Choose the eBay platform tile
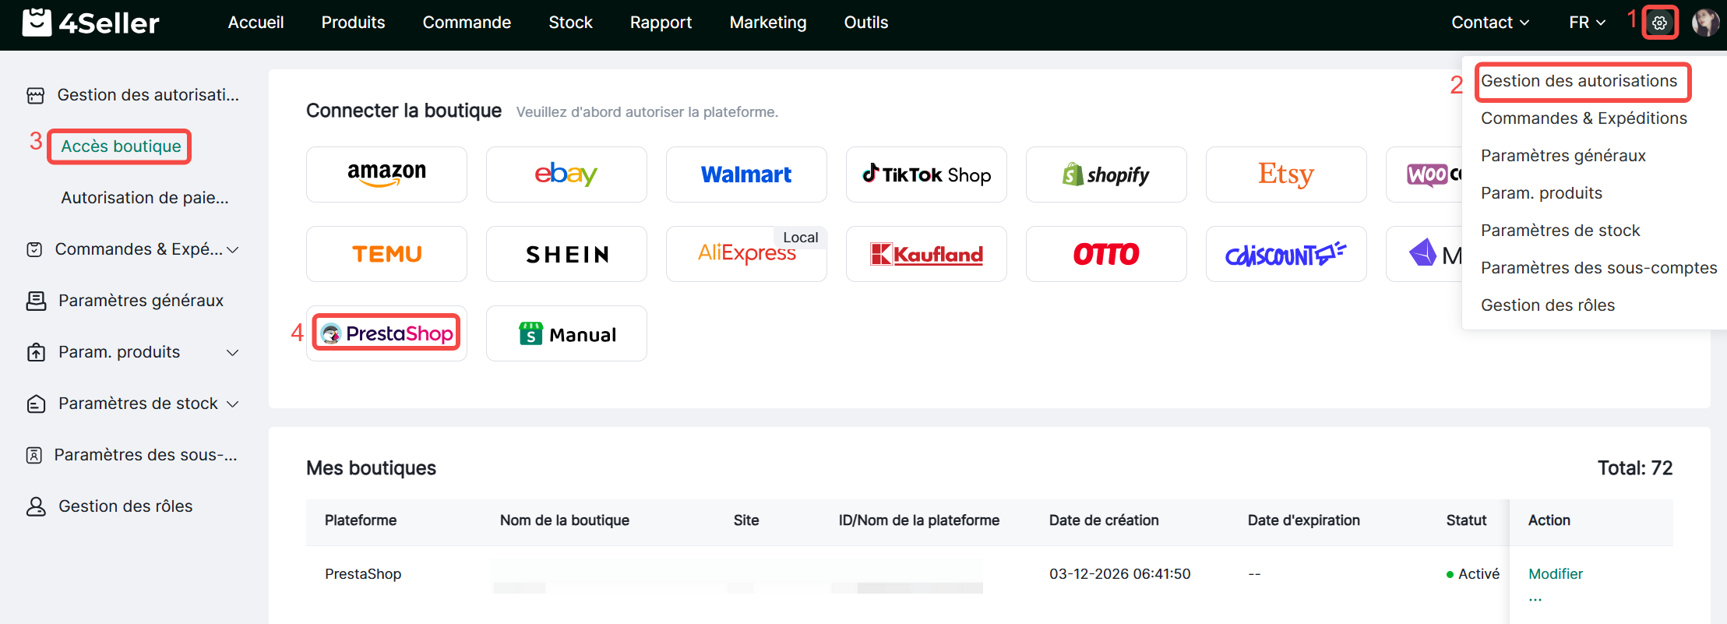This screenshot has height=624, width=1727. [566, 175]
